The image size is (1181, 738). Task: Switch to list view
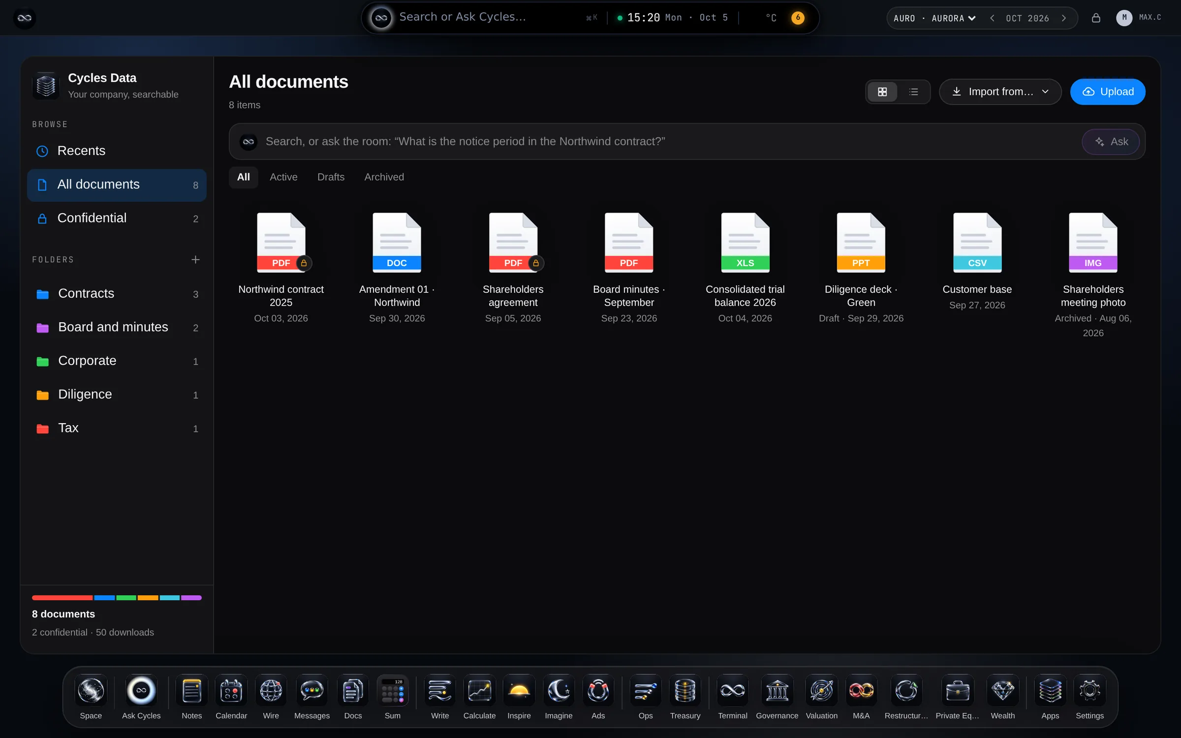coord(913,92)
